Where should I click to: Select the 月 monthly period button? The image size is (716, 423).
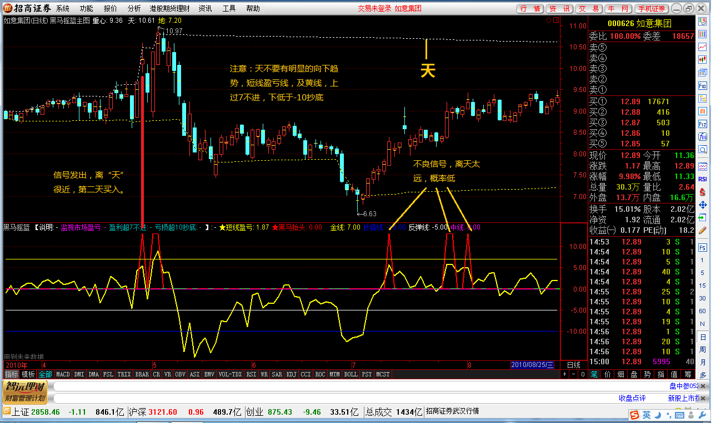(703, 363)
